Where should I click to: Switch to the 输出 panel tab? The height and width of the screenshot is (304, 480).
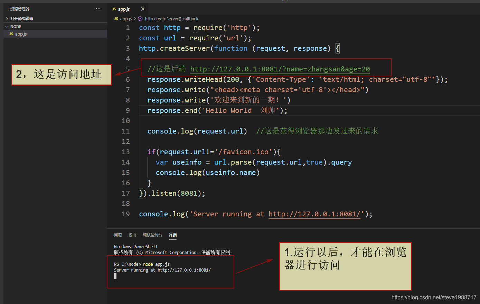(x=132, y=235)
